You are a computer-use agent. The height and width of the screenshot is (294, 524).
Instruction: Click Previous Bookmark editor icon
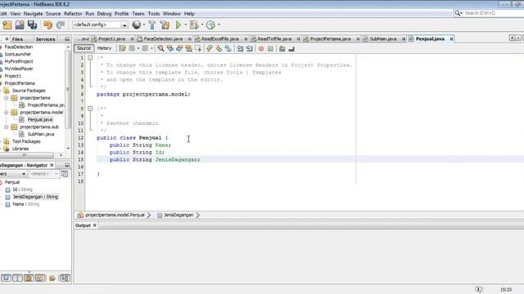click(x=210, y=49)
